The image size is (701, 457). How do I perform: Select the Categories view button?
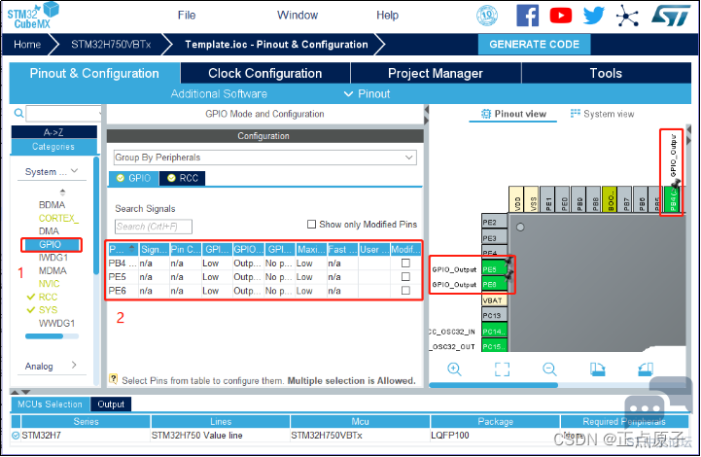click(x=53, y=146)
